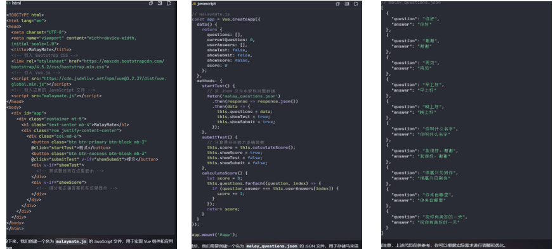The image size is (555, 249).
Task: Click the jsdelivr Vue script URL
Action: [x=89, y=81]
